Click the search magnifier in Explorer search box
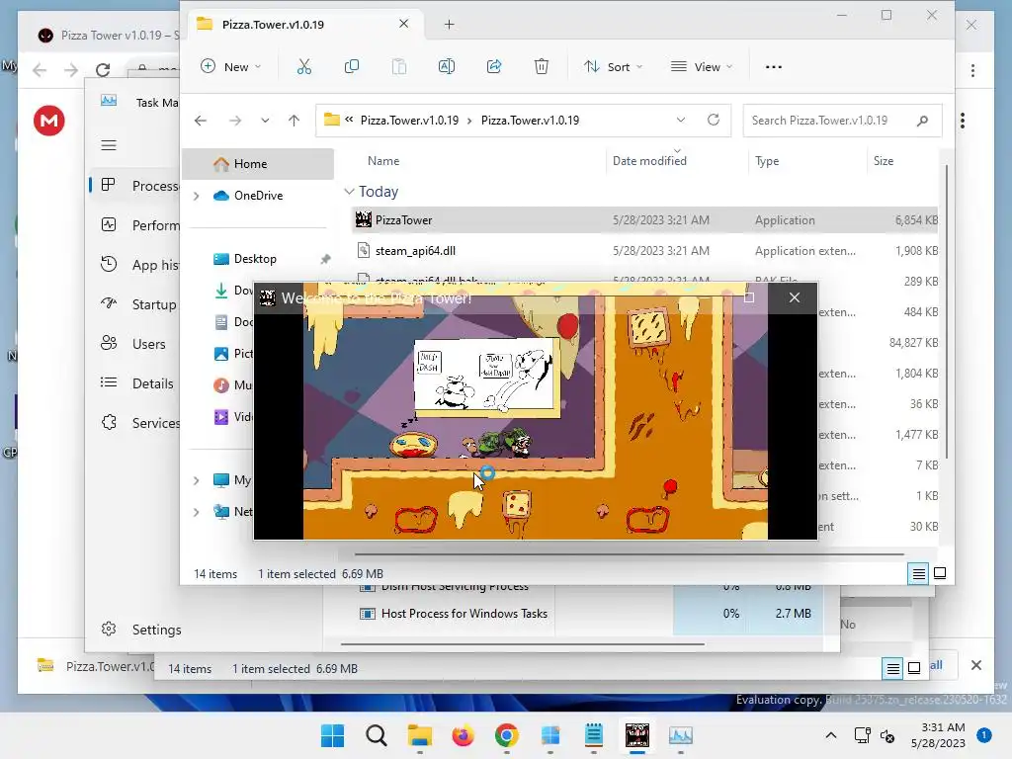 [922, 120]
